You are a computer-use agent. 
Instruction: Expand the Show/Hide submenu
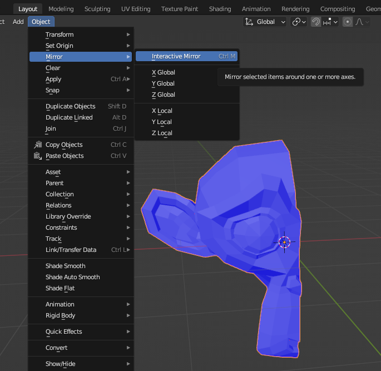(x=81, y=364)
